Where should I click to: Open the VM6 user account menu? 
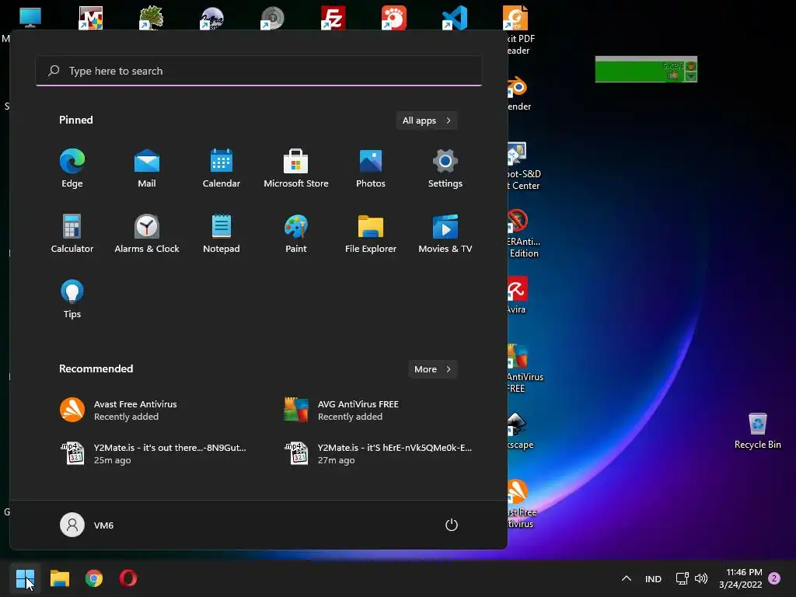coord(87,525)
